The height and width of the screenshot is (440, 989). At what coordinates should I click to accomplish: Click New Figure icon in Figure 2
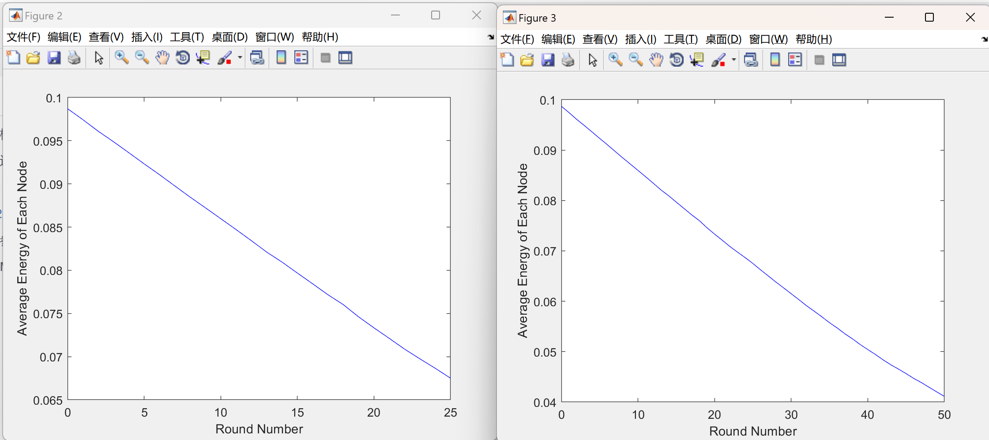13,57
